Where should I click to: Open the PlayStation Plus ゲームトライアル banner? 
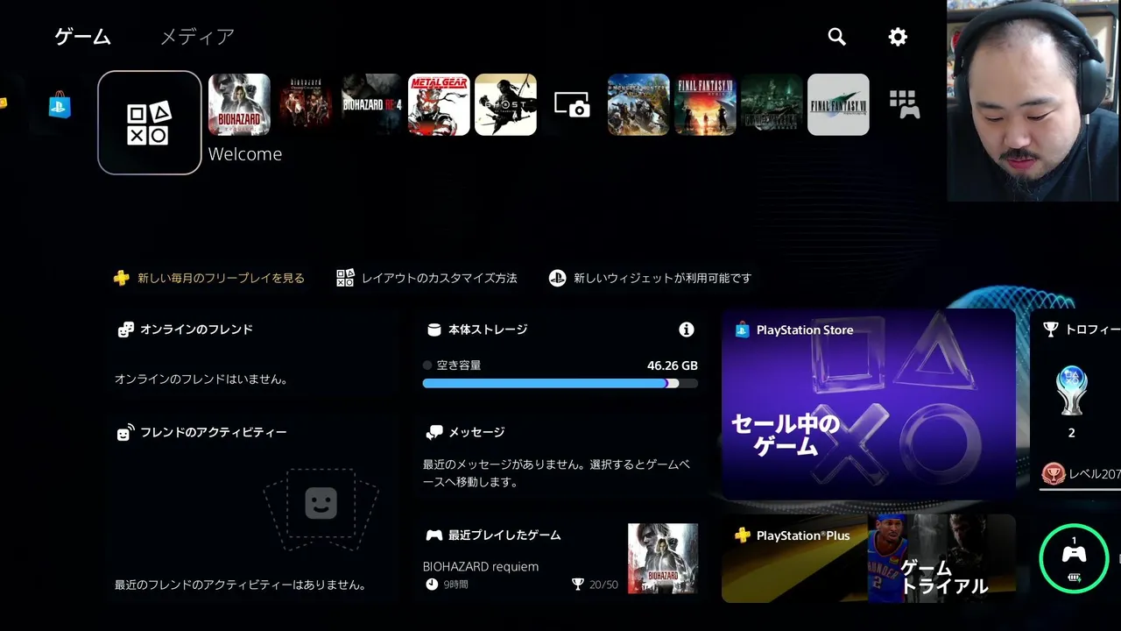click(x=869, y=558)
